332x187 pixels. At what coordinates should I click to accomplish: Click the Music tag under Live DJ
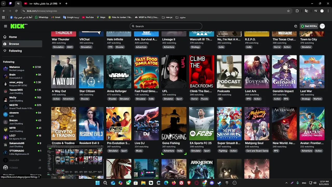click(x=139, y=151)
